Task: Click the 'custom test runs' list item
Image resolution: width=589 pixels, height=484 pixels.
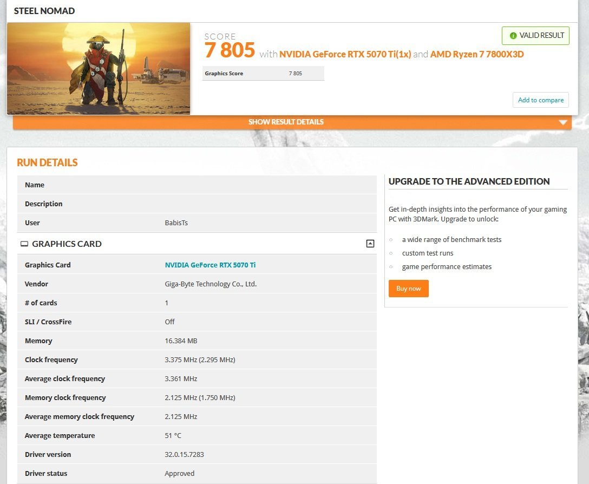Action: [428, 253]
